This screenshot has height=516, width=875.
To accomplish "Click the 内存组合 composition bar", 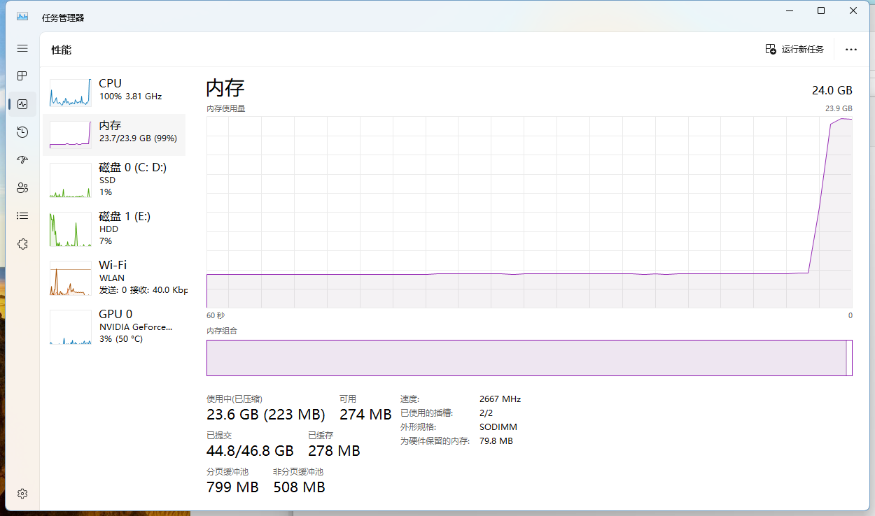I will pos(528,357).
